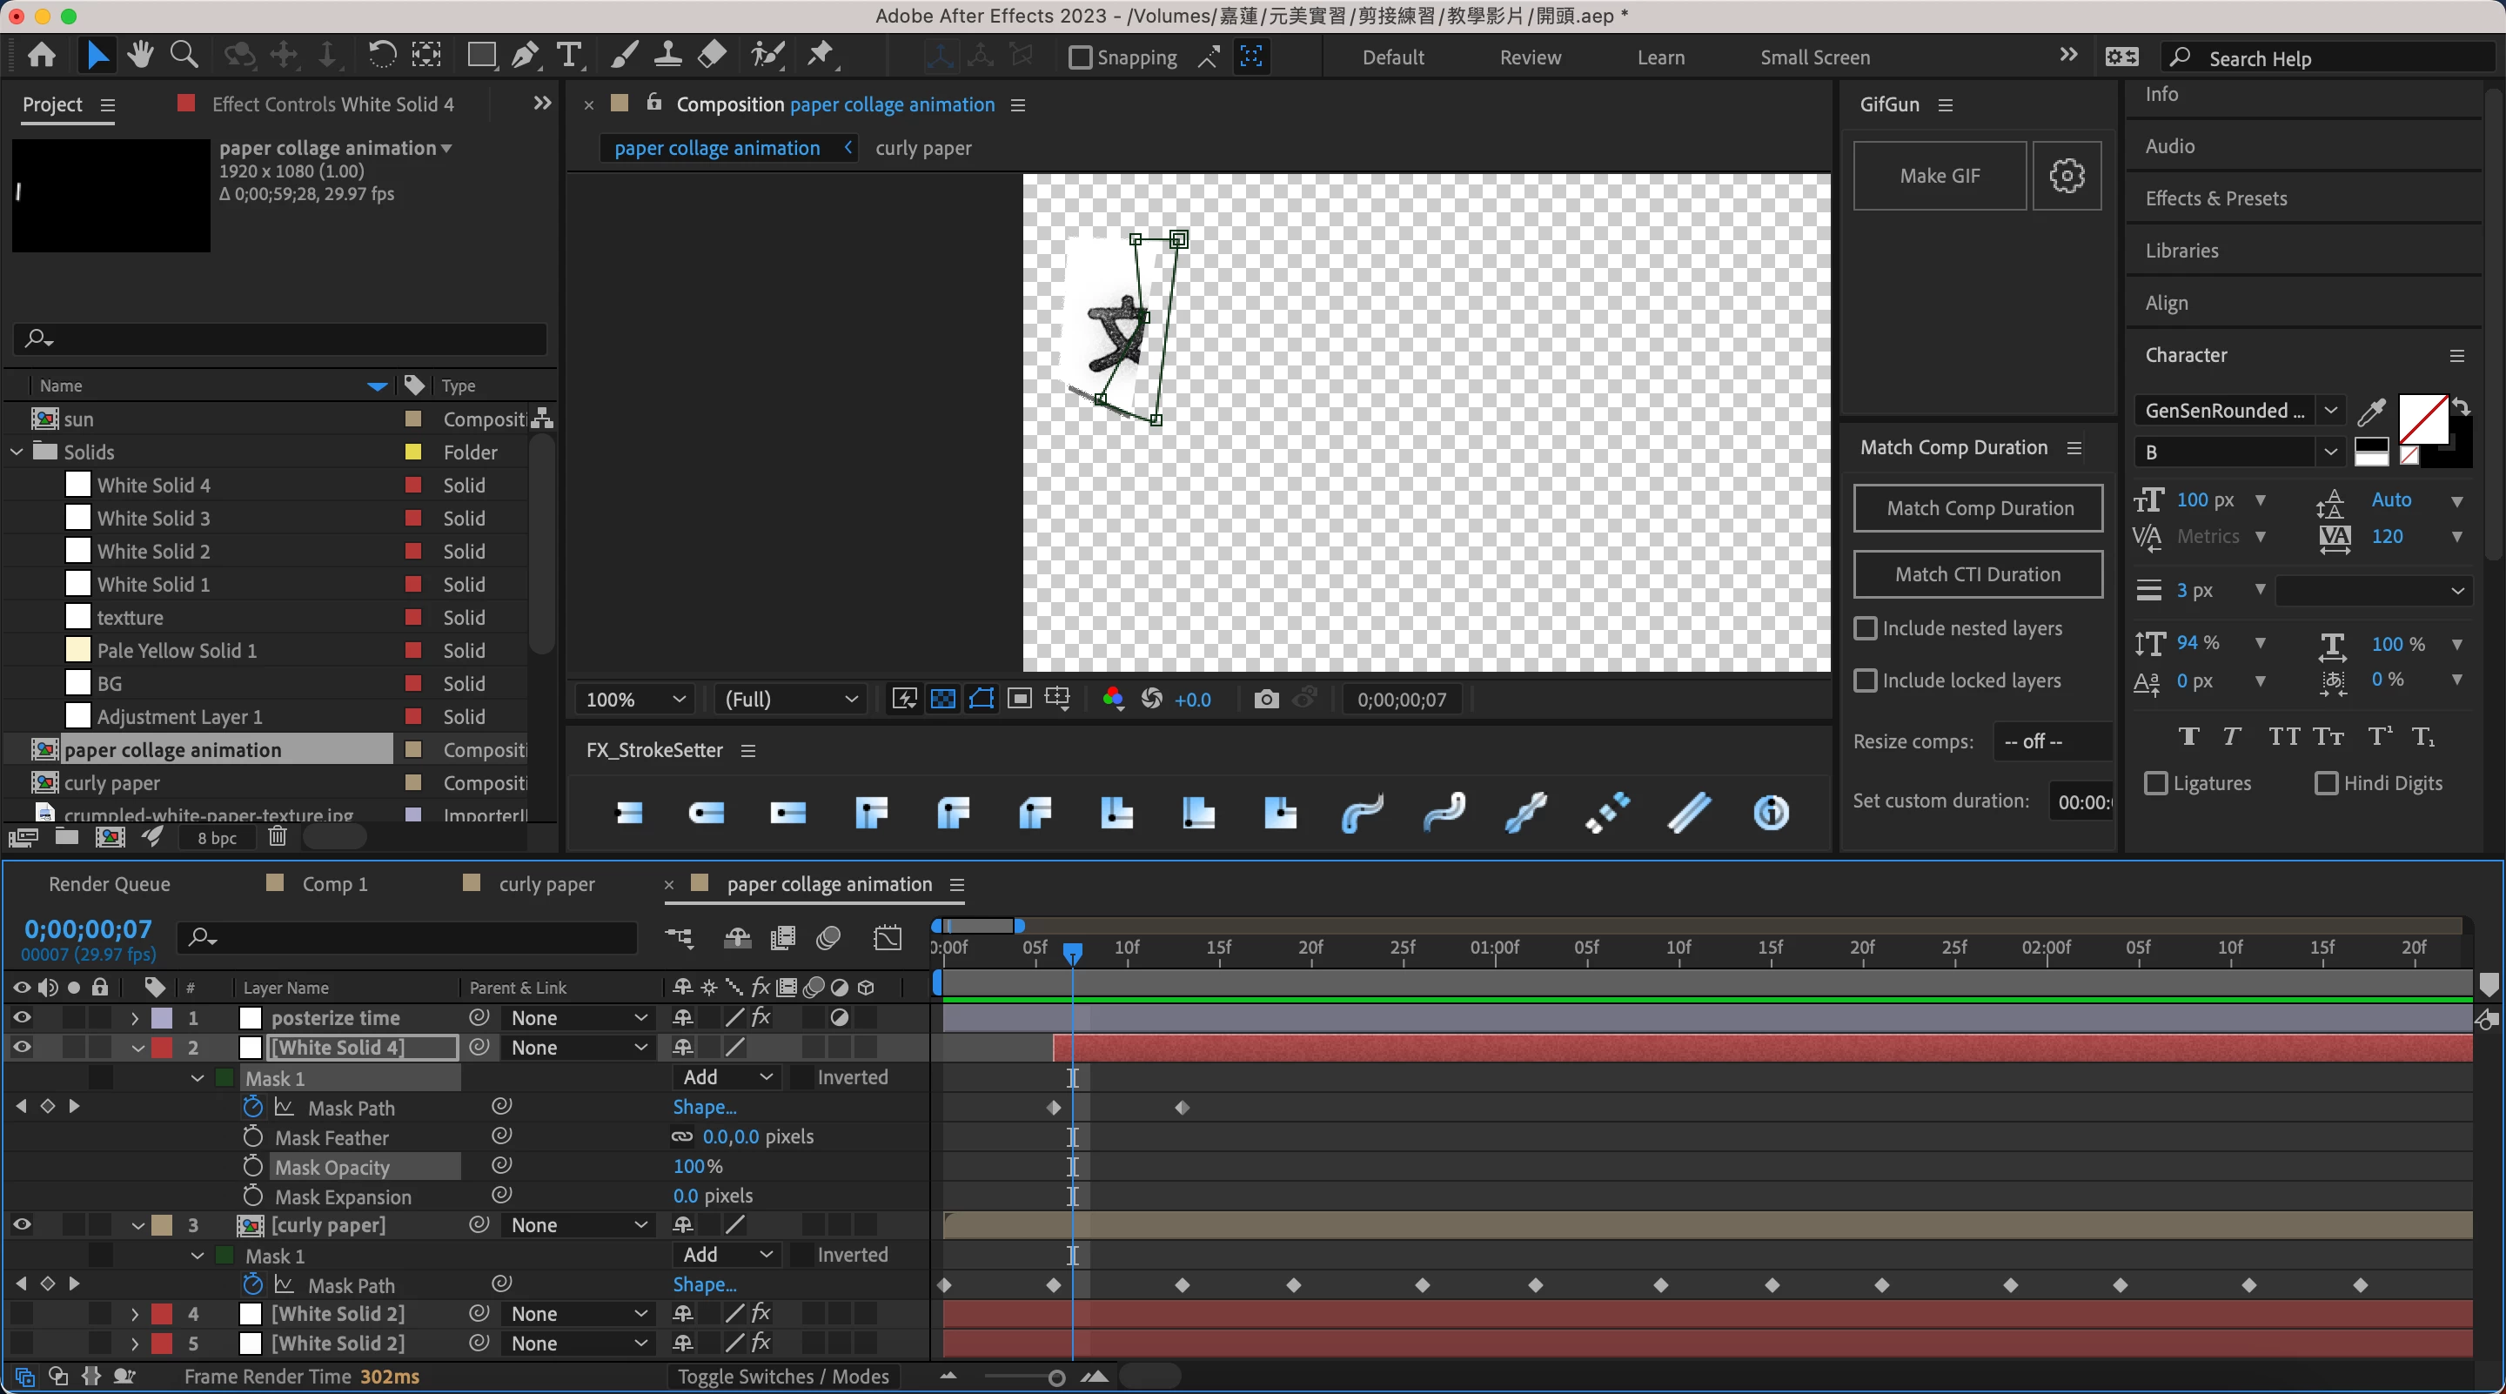Collapse the Solids folder

point(17,452)
